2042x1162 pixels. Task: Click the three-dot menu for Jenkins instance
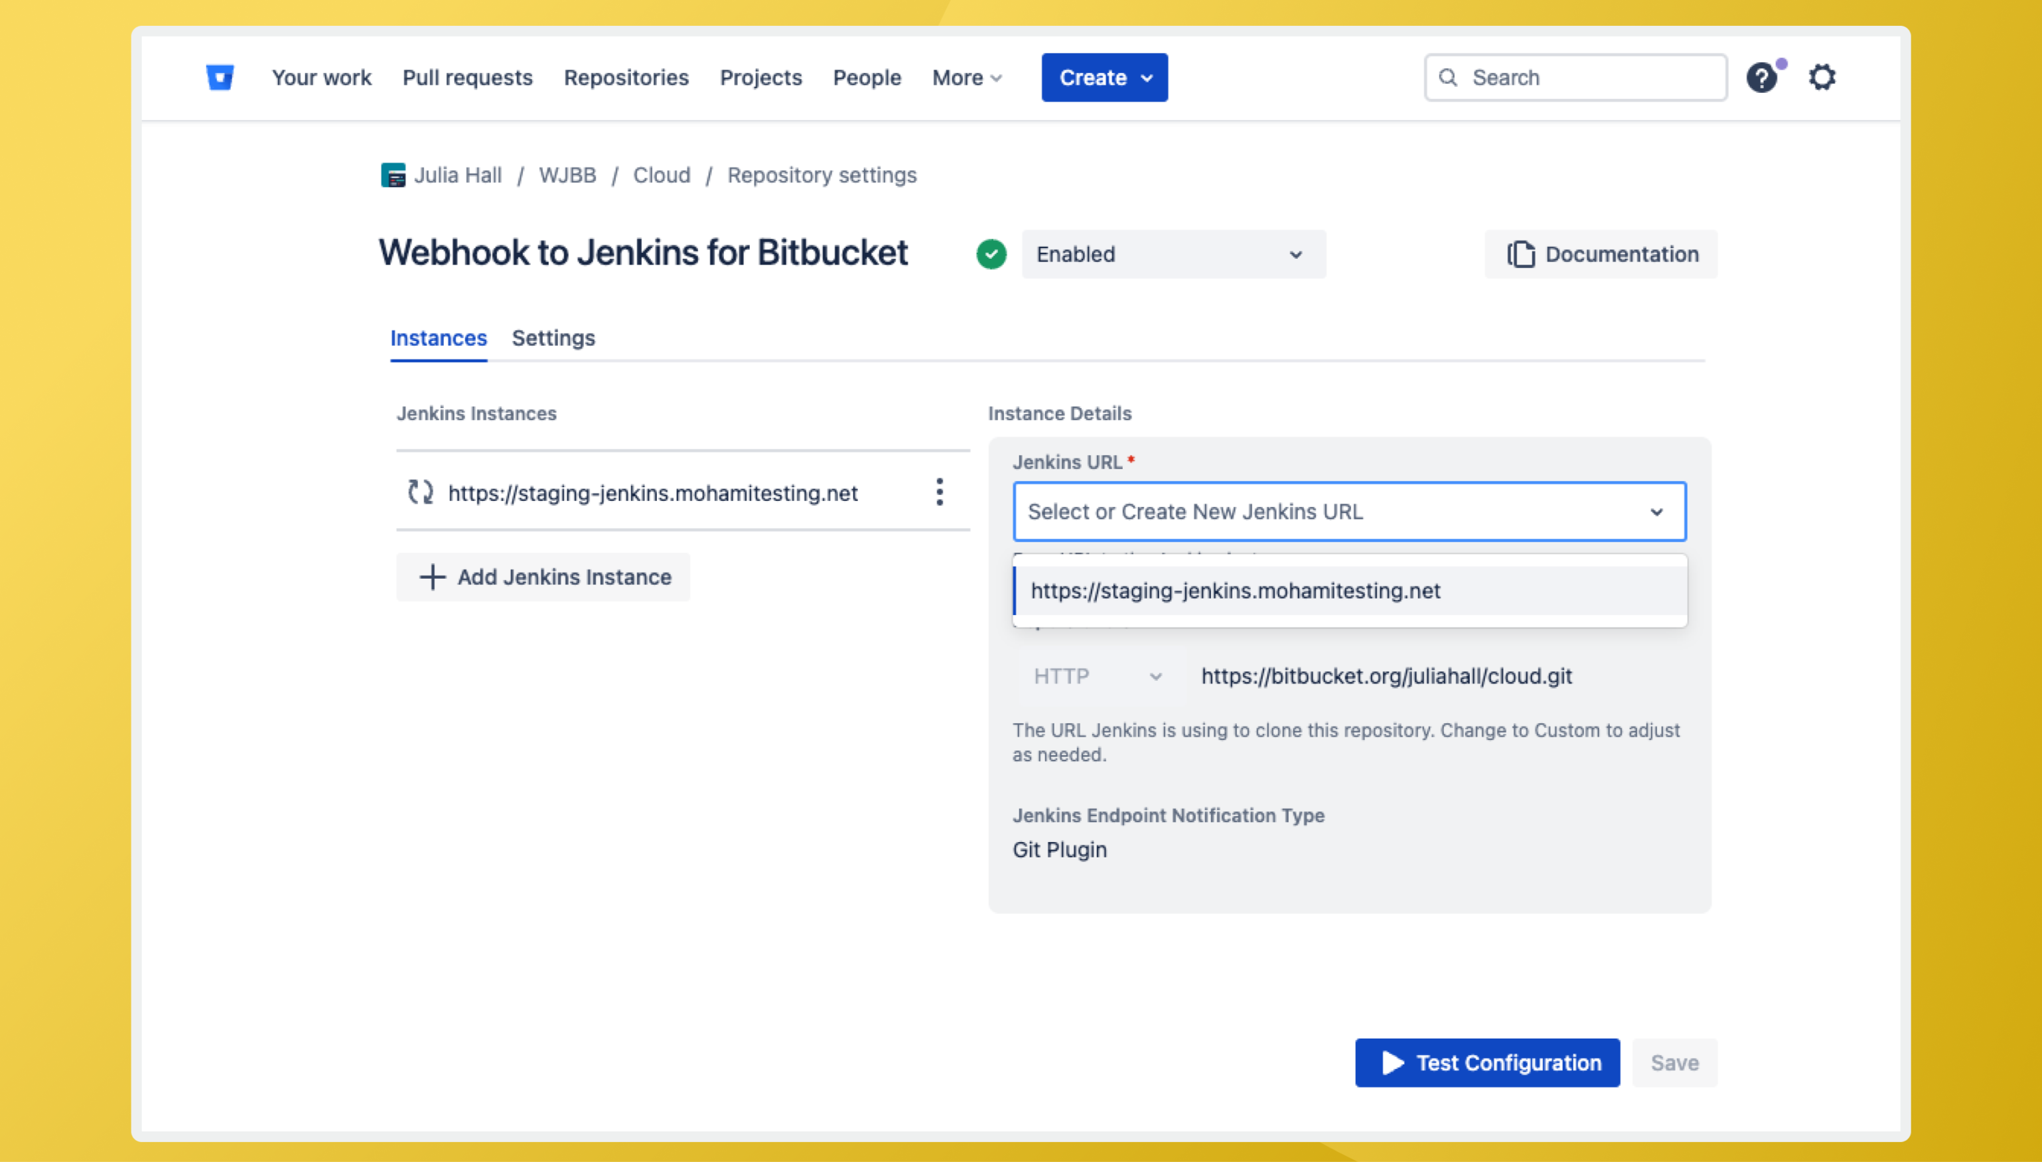point(939,492)
